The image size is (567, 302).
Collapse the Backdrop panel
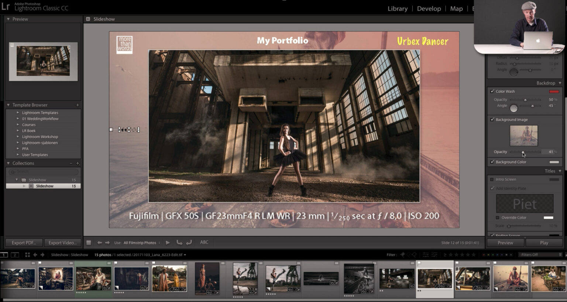(x=560, y=83)
